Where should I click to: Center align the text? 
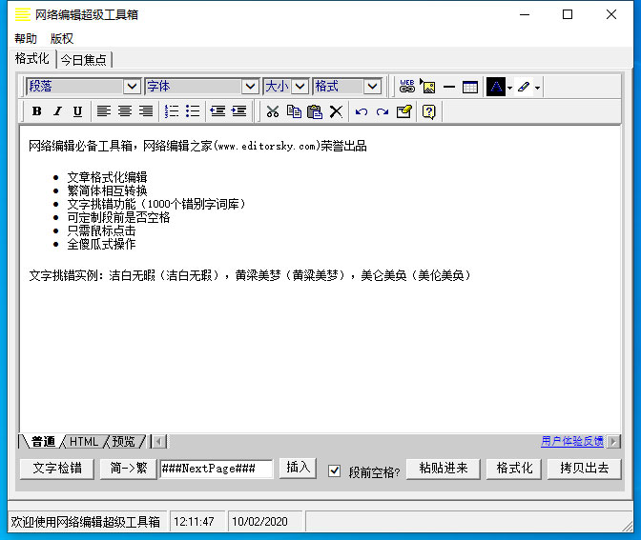click(125, 111)
